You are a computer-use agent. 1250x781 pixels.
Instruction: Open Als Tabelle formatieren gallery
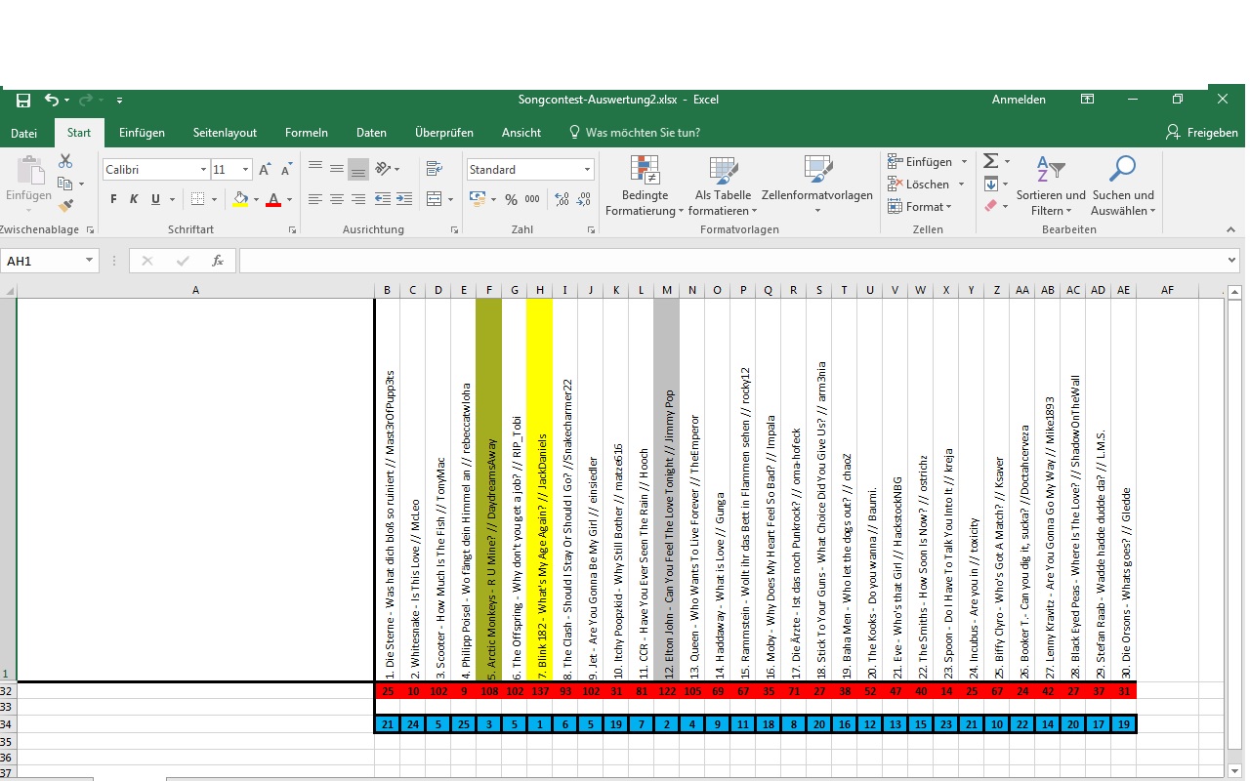724,185
